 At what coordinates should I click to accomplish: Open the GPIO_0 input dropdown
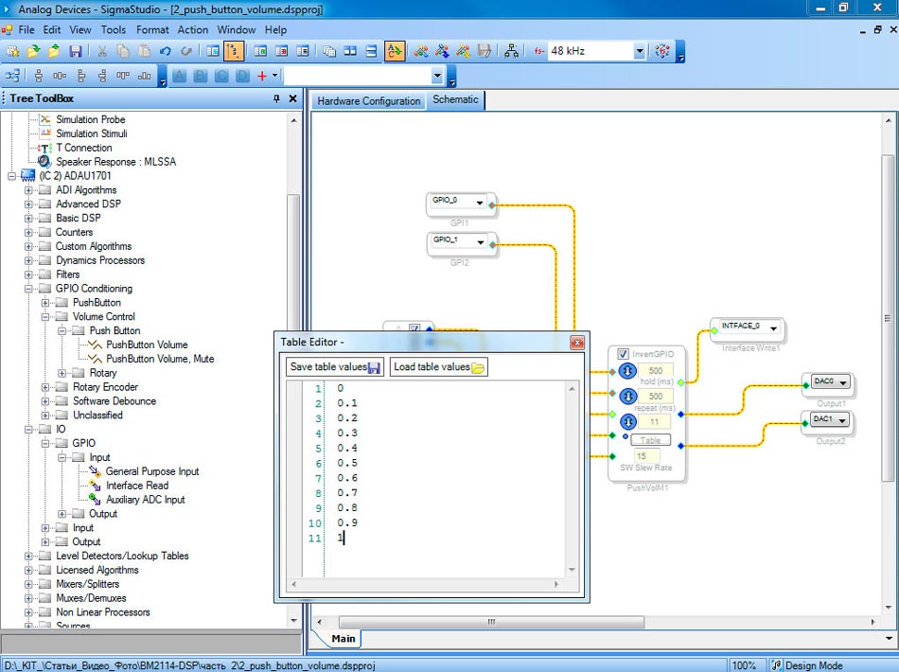pos(480,203)
